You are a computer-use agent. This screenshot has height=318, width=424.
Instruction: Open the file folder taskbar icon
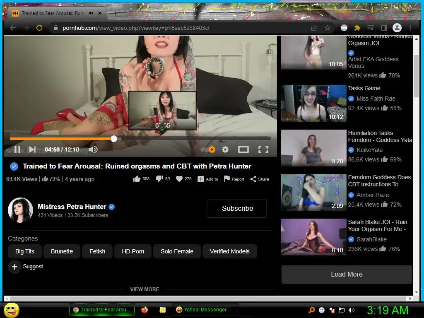(162, 310)
